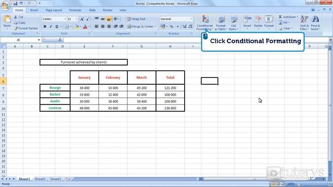Undo last action in Quick Access Toolbar

coord(21,4)
